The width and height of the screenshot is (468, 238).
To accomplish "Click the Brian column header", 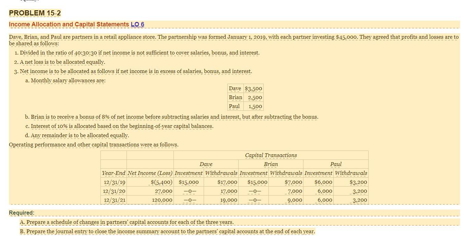I will (x=271, y=164).
